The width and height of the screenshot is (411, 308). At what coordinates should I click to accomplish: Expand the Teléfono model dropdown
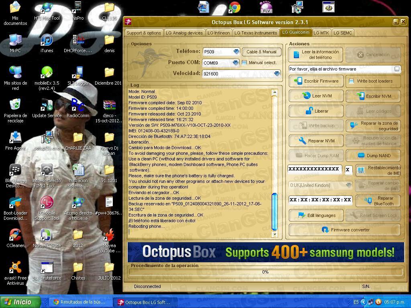coord(236,52)
